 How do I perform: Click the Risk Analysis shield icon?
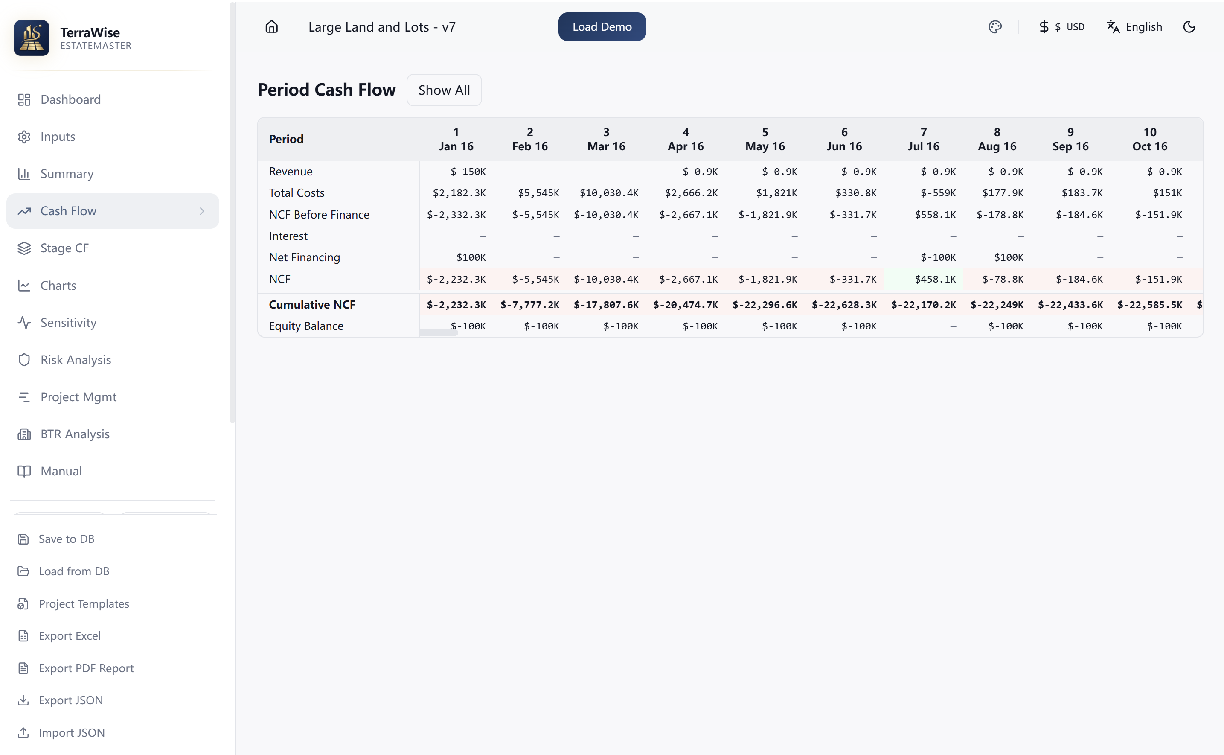[x=24, y=360]
